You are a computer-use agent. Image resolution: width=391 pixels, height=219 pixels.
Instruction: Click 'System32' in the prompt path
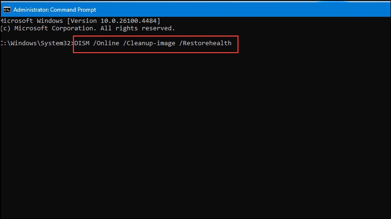coord(56,43)
